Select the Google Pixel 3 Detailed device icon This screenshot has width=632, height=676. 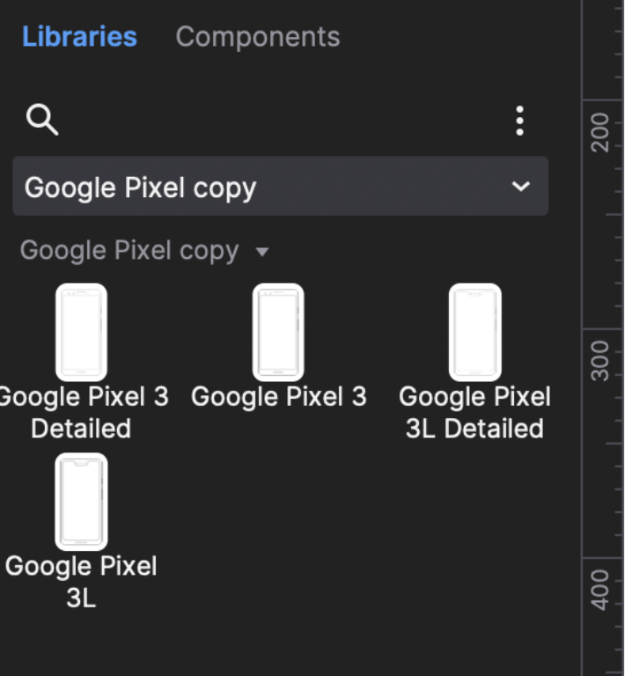click(x=81, y=331)
